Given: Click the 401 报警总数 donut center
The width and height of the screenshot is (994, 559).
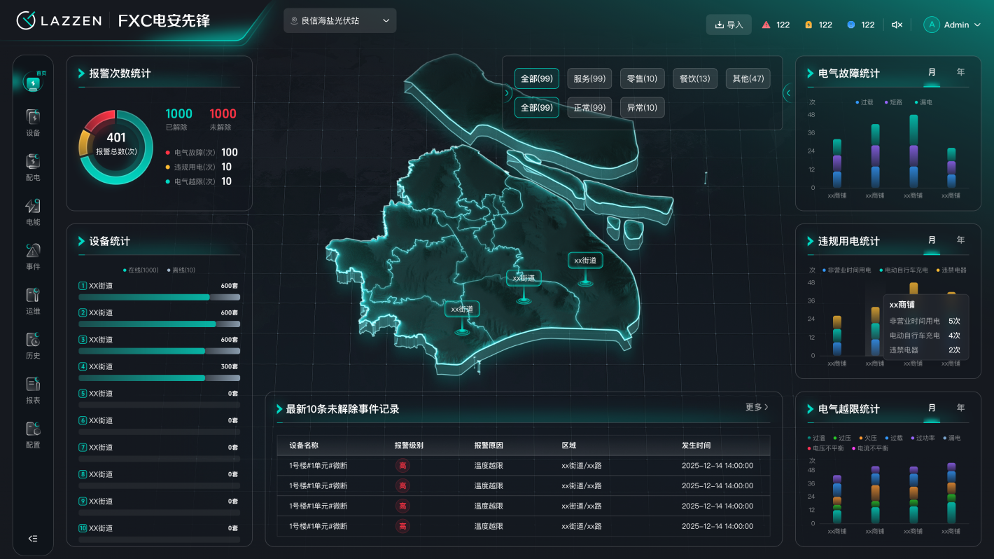Looking at the screenshot, I should coord(116,143).
